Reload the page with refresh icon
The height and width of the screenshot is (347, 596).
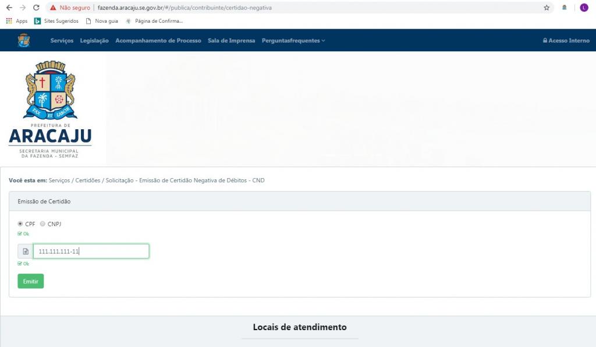36,8
